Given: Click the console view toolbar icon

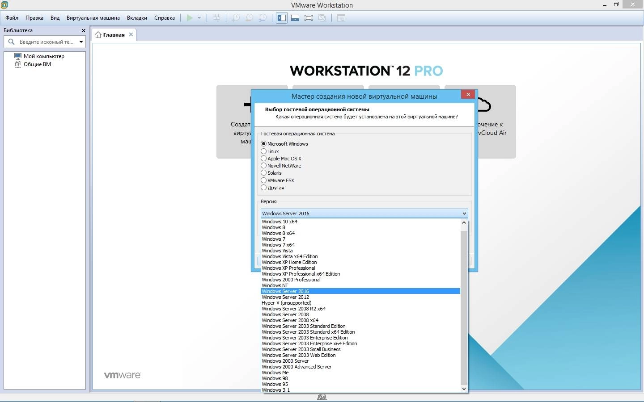Looking at the screenshot, I should (x=341, y=18).
